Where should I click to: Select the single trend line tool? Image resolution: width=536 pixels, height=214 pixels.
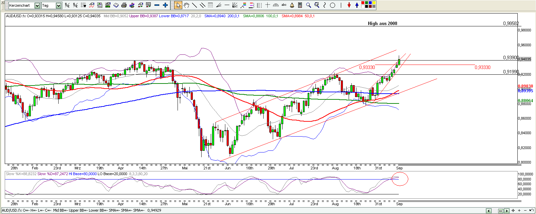(x=194, y=5)
